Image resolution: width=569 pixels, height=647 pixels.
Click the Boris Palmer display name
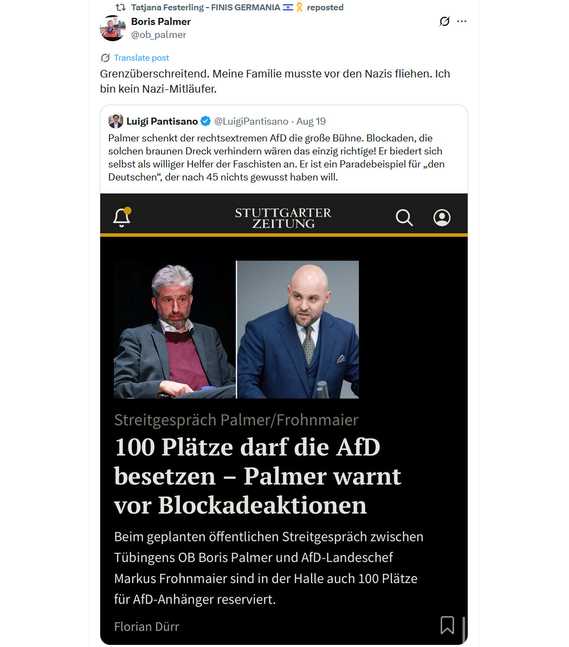161,22
